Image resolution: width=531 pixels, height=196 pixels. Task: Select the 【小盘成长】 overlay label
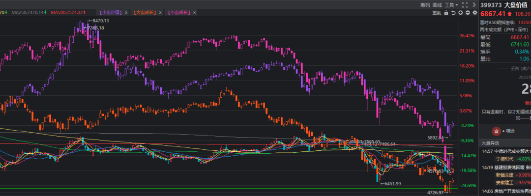179,12
